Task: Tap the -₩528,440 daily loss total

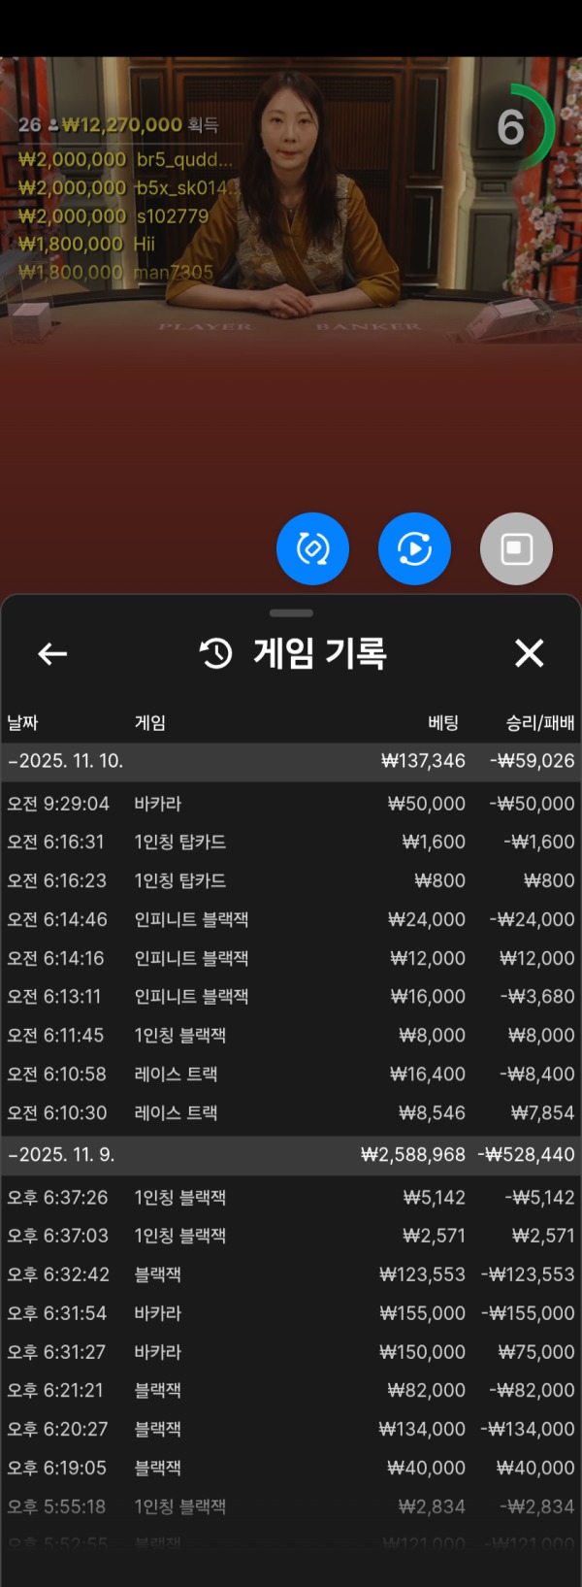Action: click(527, 1155)
